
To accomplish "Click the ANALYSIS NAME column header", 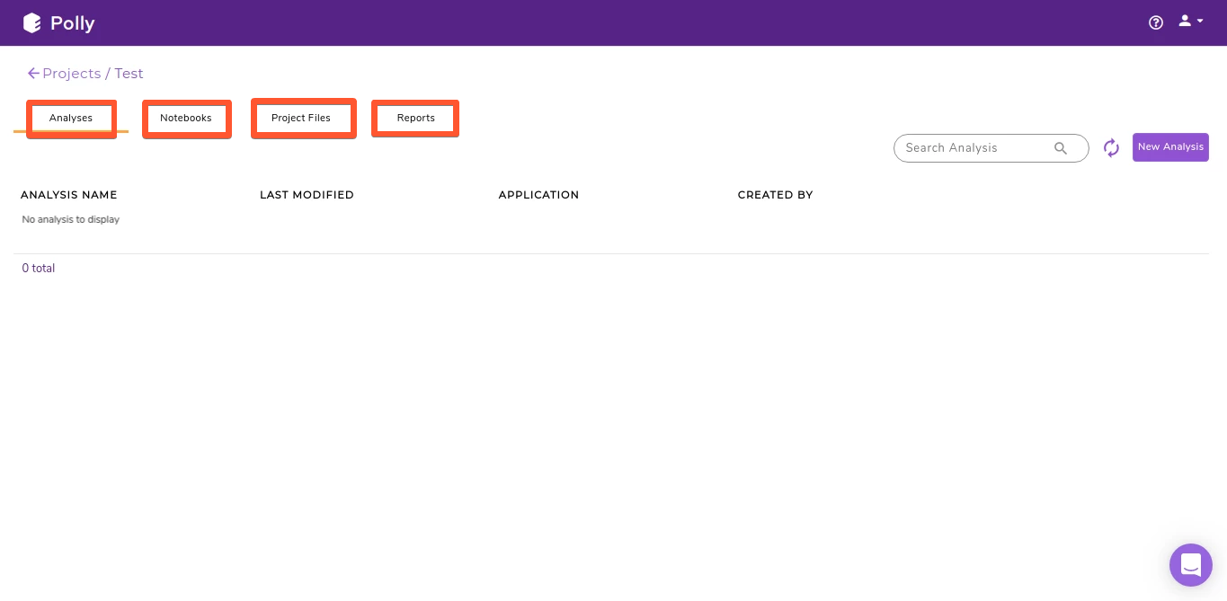I will pos(68,194).
